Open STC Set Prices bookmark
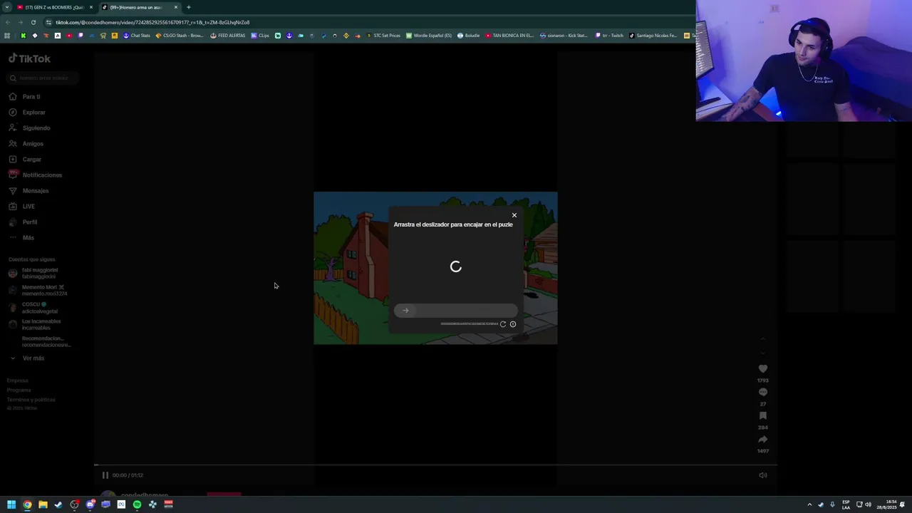Viewport: 912px width, 513px height. 383,36
